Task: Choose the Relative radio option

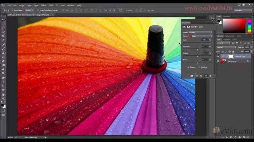Action: (x=188, y=67)
